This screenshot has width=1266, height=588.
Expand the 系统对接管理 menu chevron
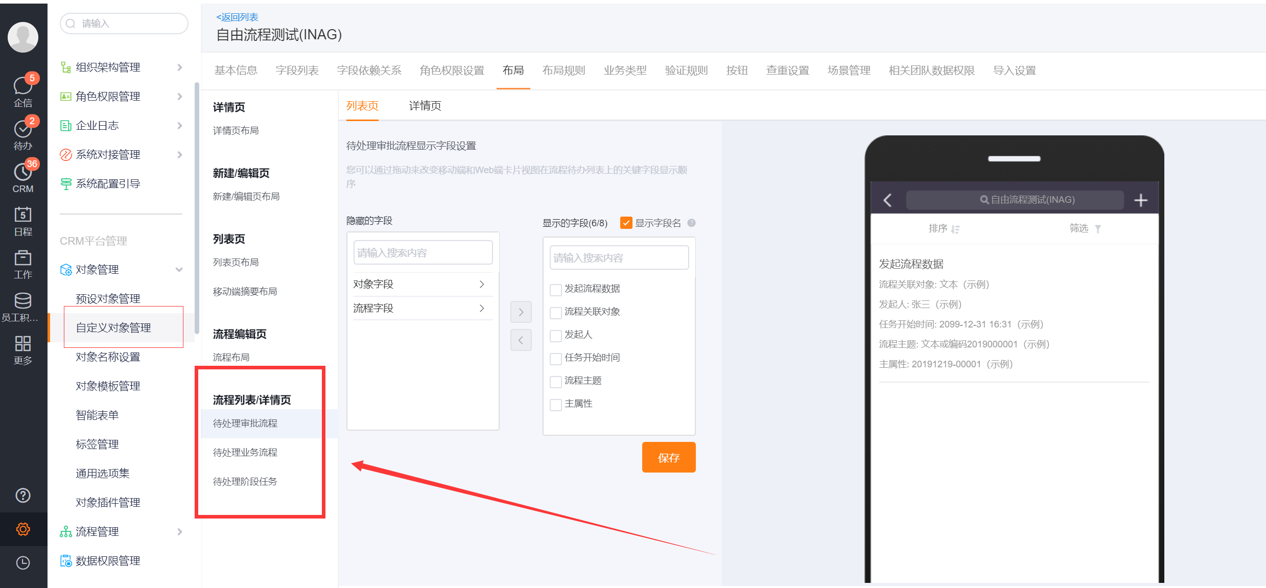point(179,155)
